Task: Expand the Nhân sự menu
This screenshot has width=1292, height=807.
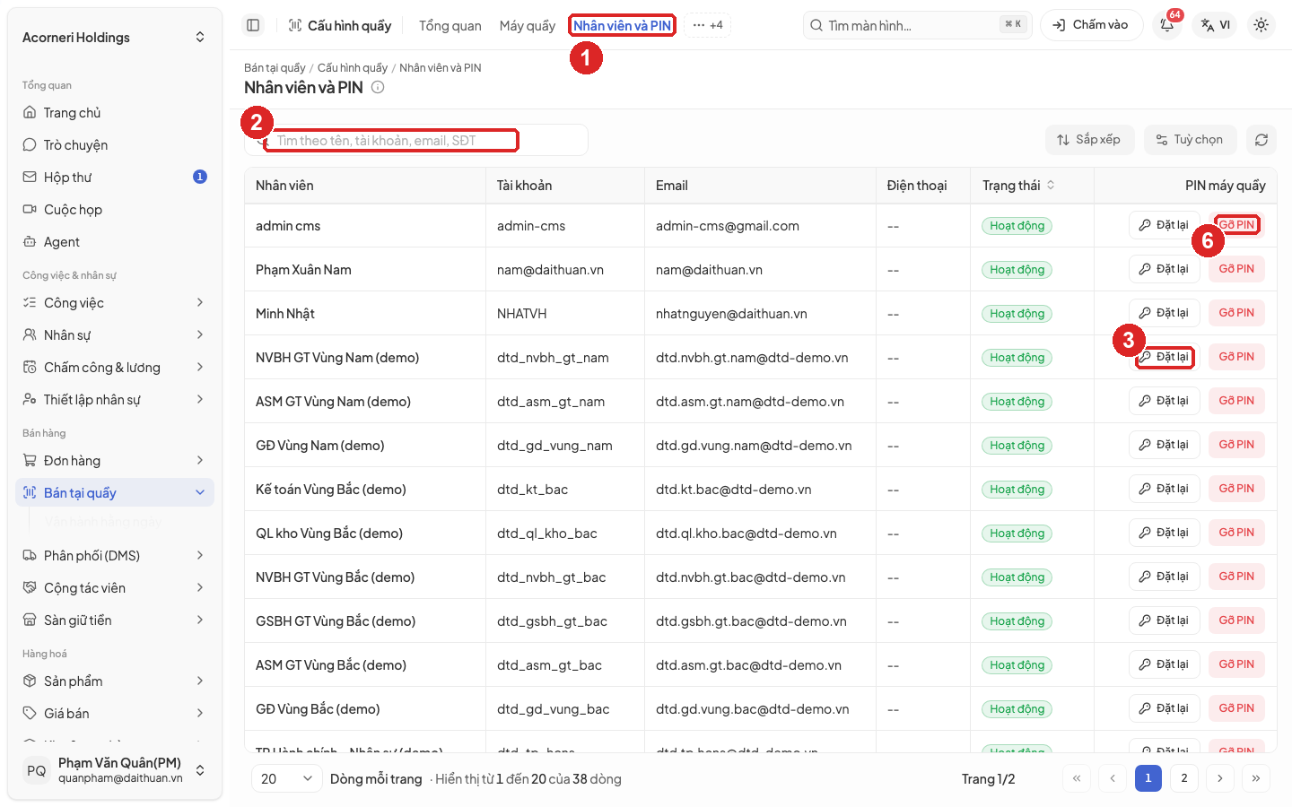Action: [115, 335]
